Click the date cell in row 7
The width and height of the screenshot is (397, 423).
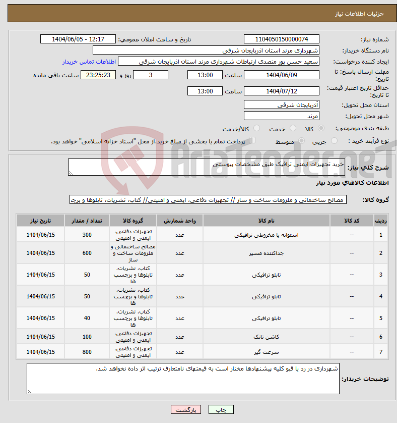[x=40, y=352]
